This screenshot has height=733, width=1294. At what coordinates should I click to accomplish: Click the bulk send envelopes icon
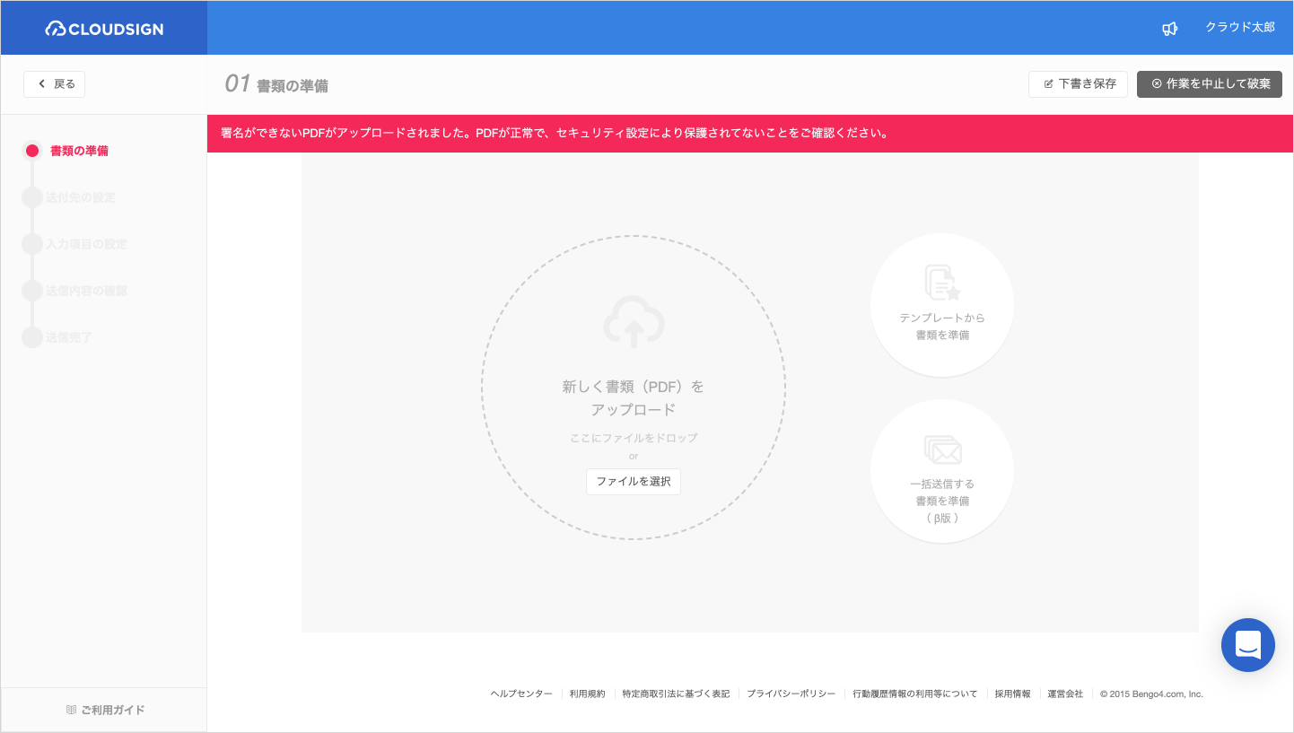(x=942, y=449)
